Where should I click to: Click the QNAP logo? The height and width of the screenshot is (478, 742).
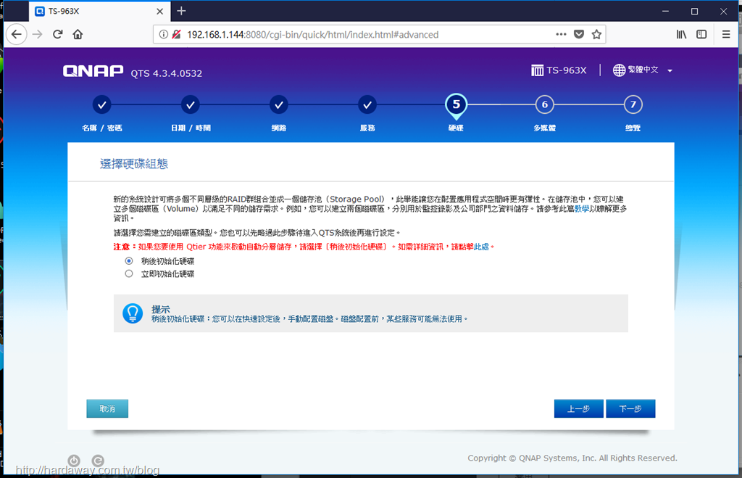pos(93,71)
